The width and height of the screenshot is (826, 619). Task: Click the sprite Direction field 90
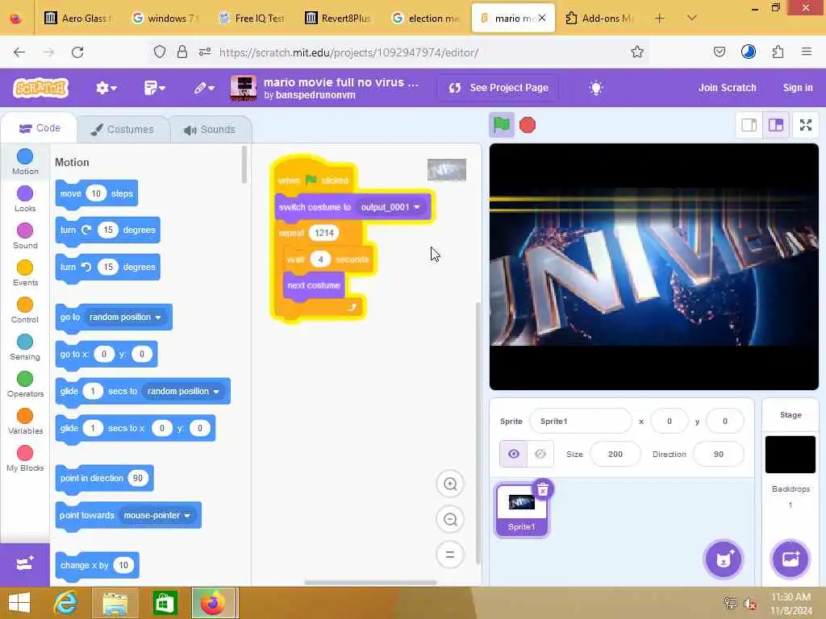coord(719,454)
